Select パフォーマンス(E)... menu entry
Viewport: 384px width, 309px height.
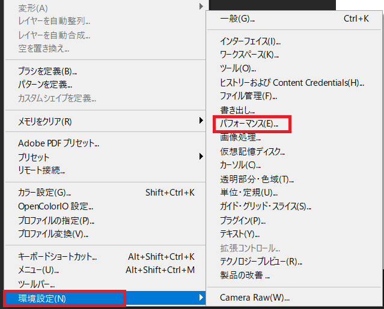(294, 124)
